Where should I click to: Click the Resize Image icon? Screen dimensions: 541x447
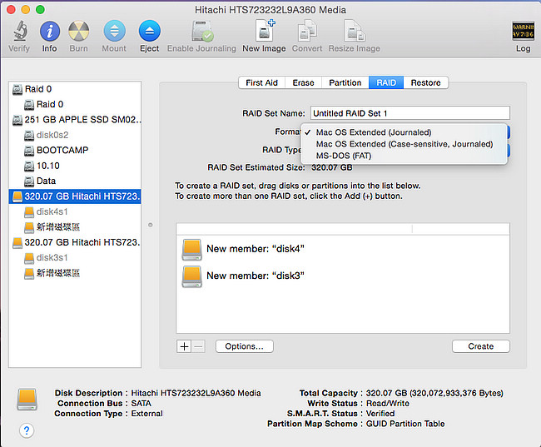click(x=355, y=30)
